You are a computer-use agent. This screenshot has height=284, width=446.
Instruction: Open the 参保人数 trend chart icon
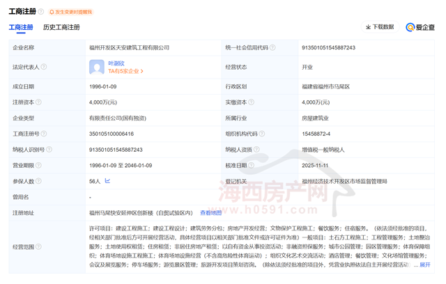[x=107, y=181]
